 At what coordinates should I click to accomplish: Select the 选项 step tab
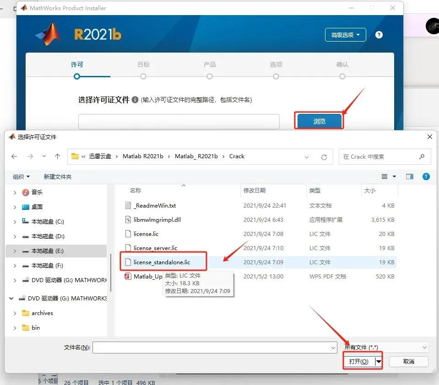[x=276, y=64]
